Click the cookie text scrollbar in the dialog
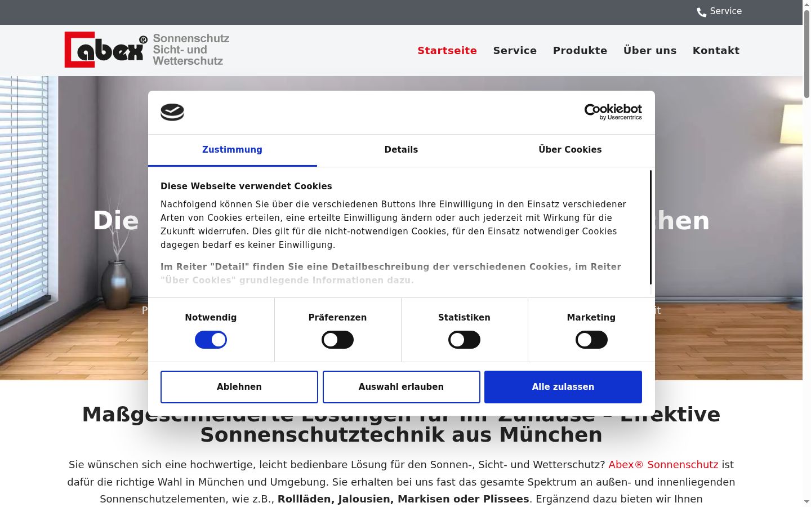This screenshot has width=811, height=507. [651, 228]
